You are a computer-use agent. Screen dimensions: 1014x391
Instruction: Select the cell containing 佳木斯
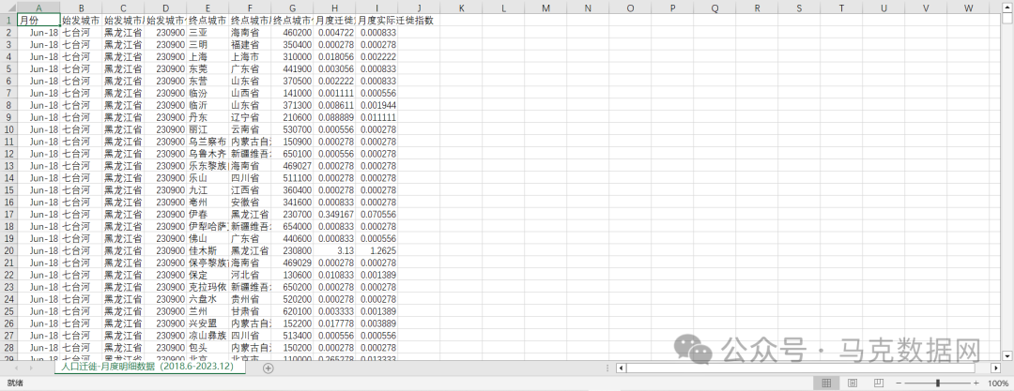pos(207,250)
